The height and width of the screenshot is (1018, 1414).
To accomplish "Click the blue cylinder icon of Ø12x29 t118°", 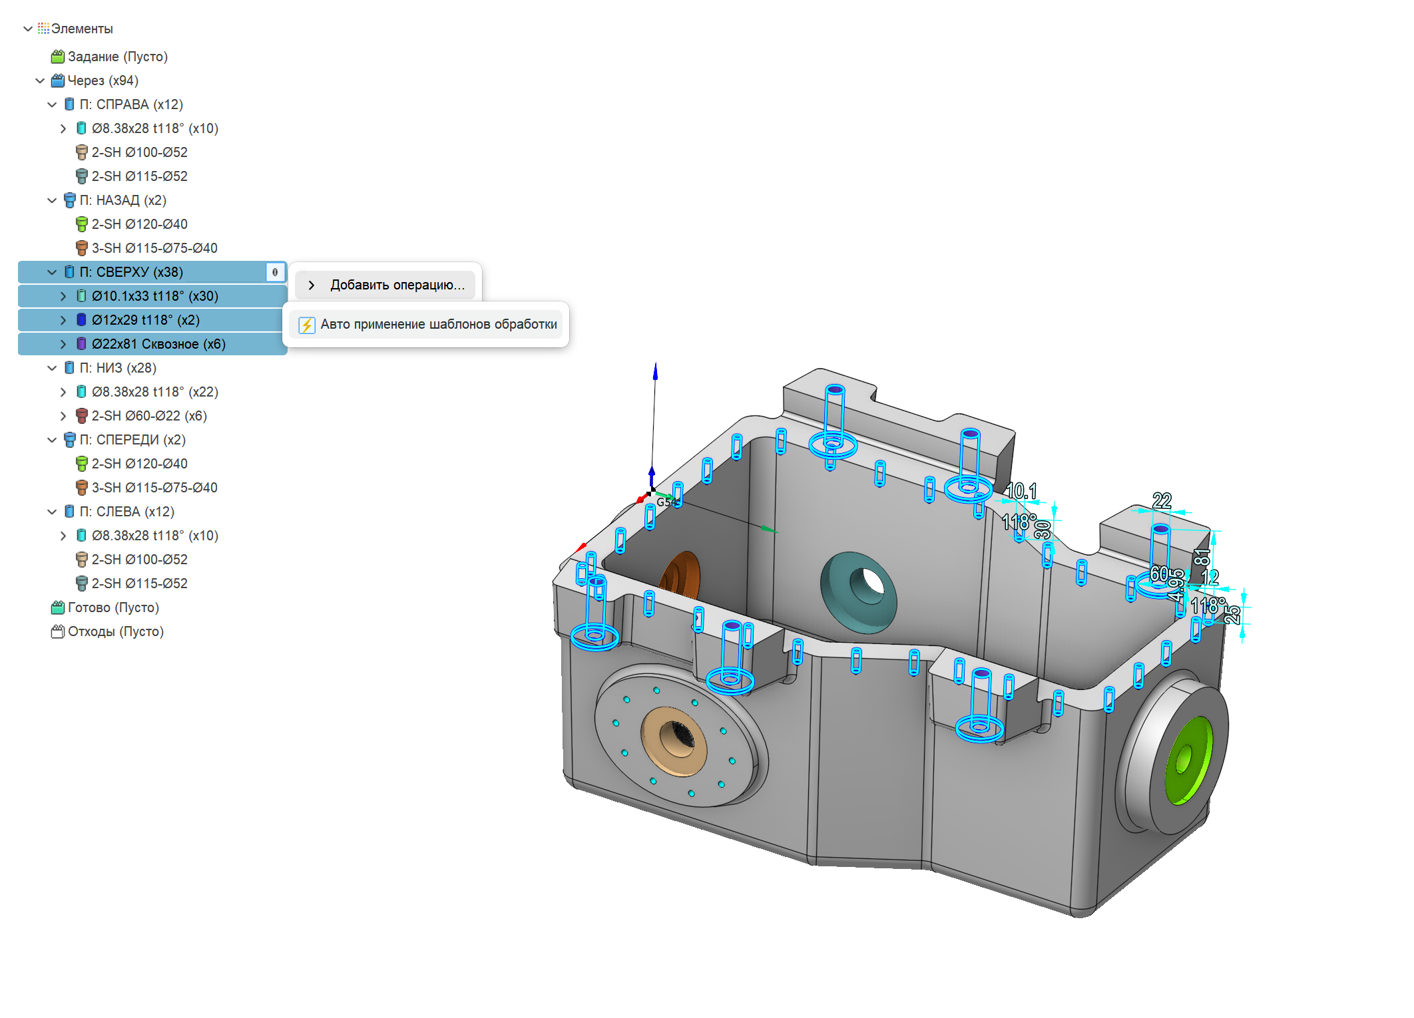I will [81, 320].
